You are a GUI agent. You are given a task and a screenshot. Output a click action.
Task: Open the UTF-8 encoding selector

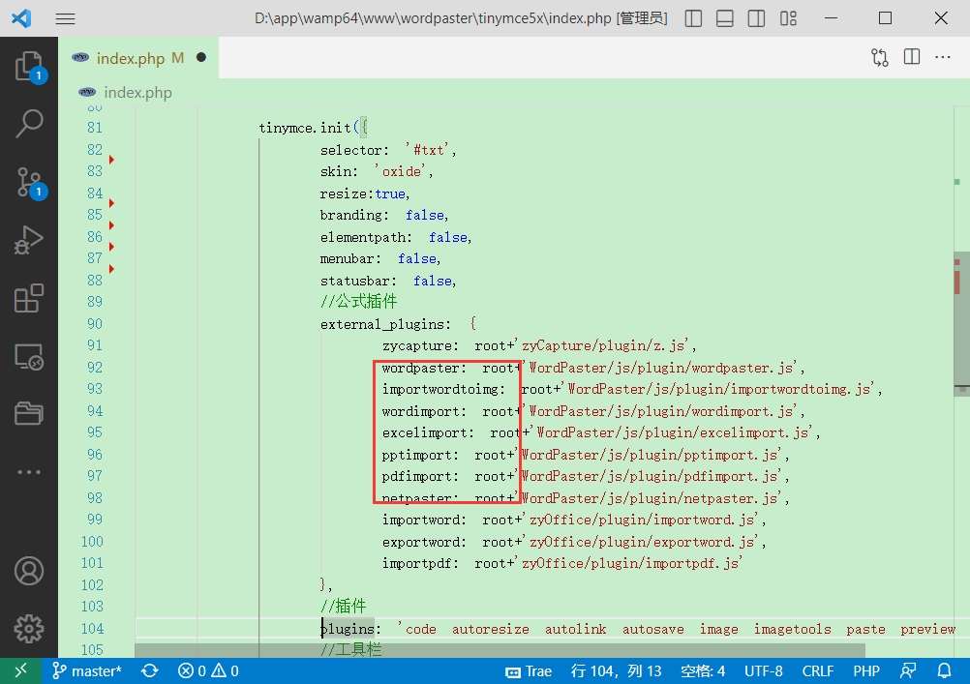tap(763, 670)
